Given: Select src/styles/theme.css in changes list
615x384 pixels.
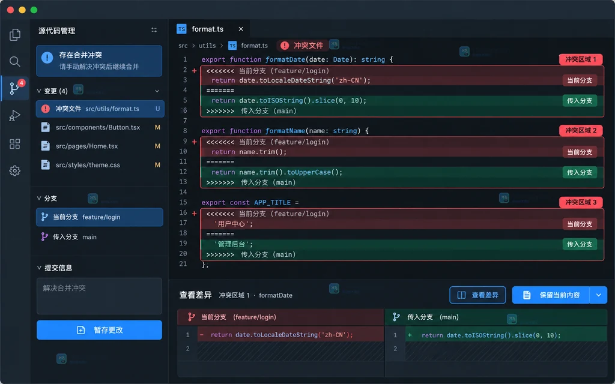Looking at the screenshot, I should (100, 165).
